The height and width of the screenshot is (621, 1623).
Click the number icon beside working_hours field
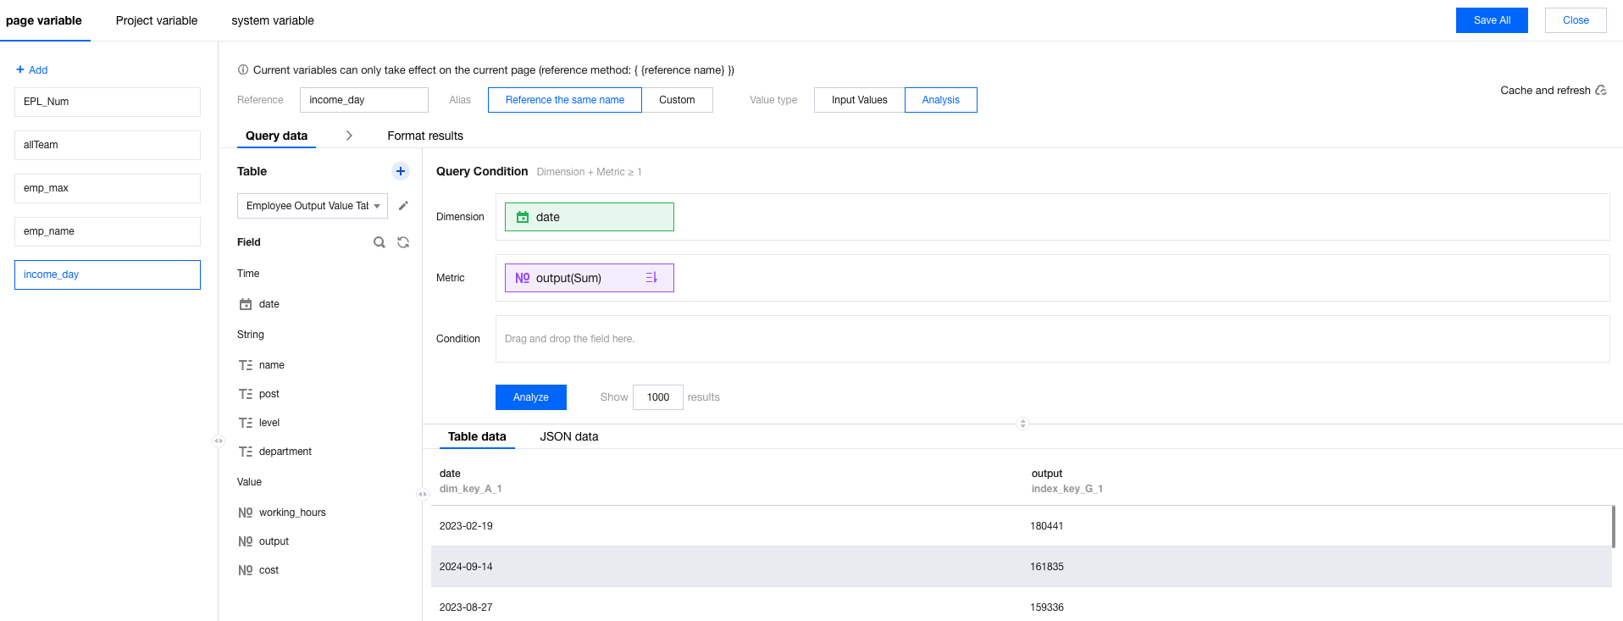click(x=246, y=513)
